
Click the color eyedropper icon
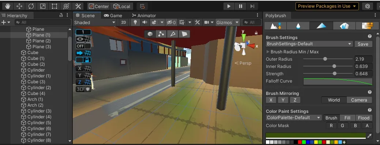[370, 136]
